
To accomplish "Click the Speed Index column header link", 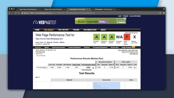I will (76, 65).
